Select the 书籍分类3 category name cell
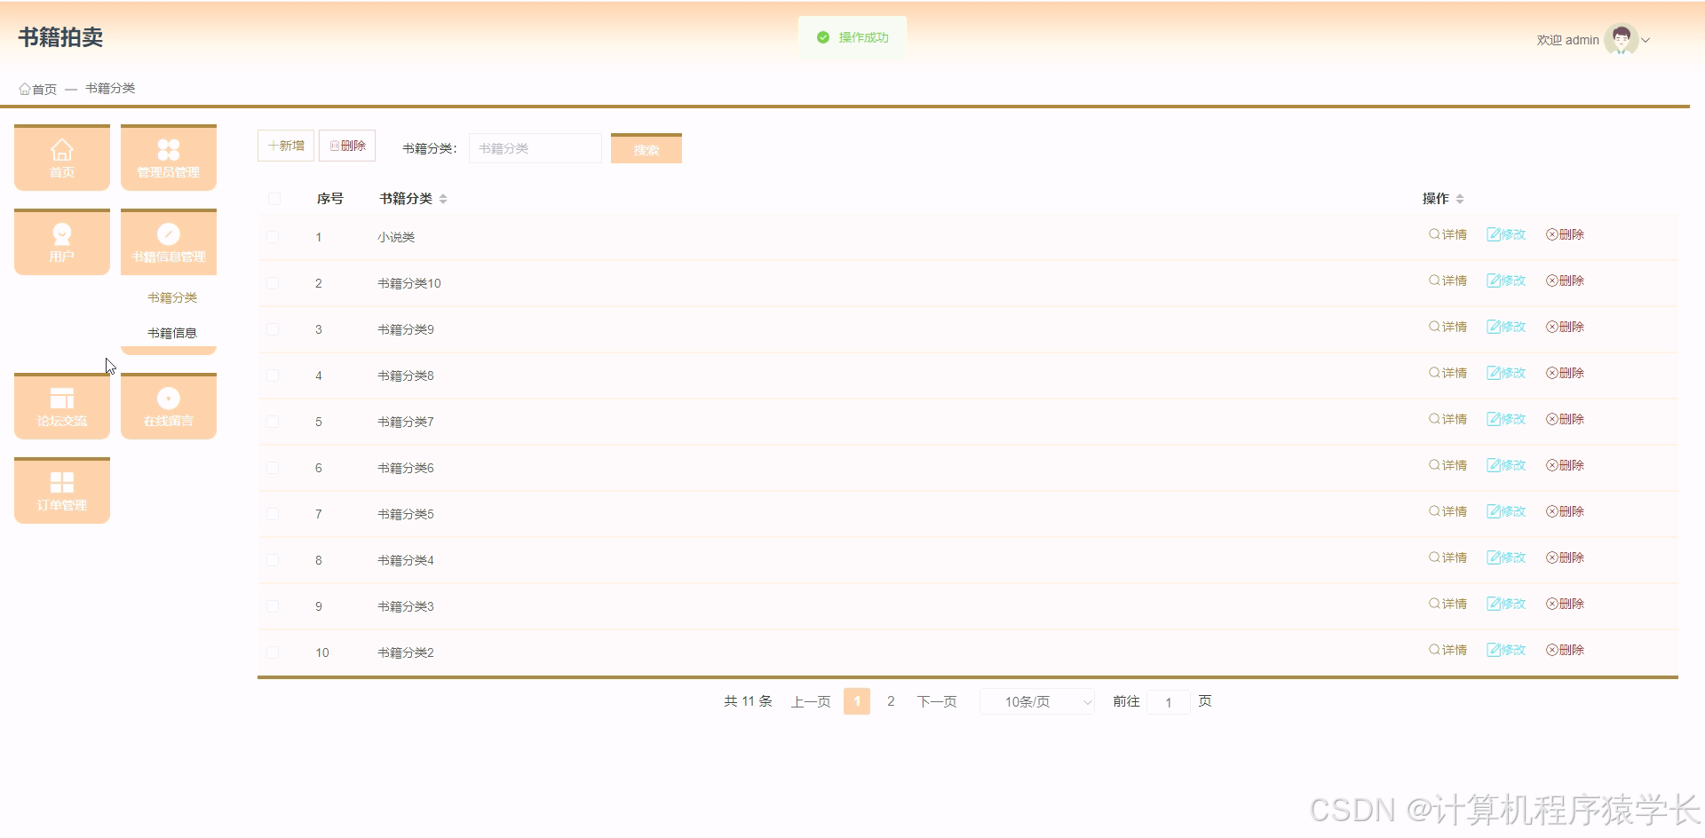The image size is (1705, 838). point(406,606)
